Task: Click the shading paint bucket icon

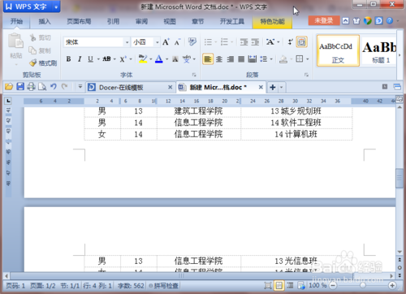Action: pyautogui.click(x=283, y=59)
